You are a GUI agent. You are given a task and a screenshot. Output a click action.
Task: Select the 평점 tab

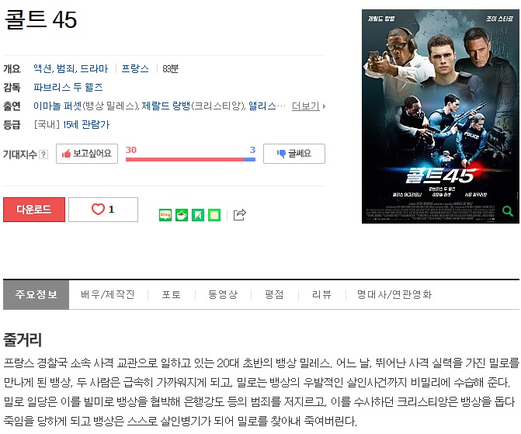[274, 294]
